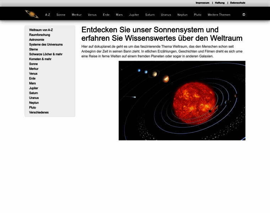
Task: Choose Pluto in the top navigation bar
Action: [198, 15]
